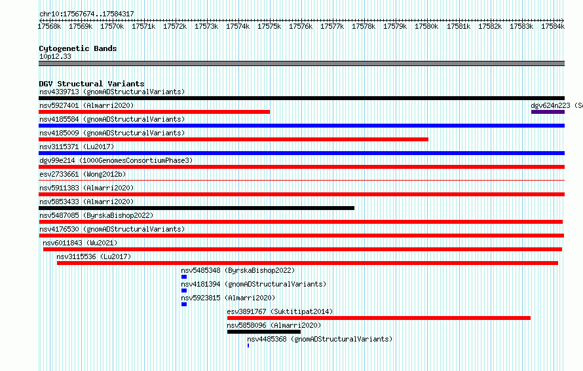Click the nsv5858096 black variant bar
This screenshot has height=371, width=583.
click(264, 332)
